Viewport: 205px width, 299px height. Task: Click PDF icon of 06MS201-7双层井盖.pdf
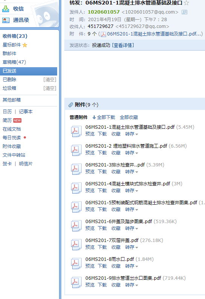tap(76, 244)
